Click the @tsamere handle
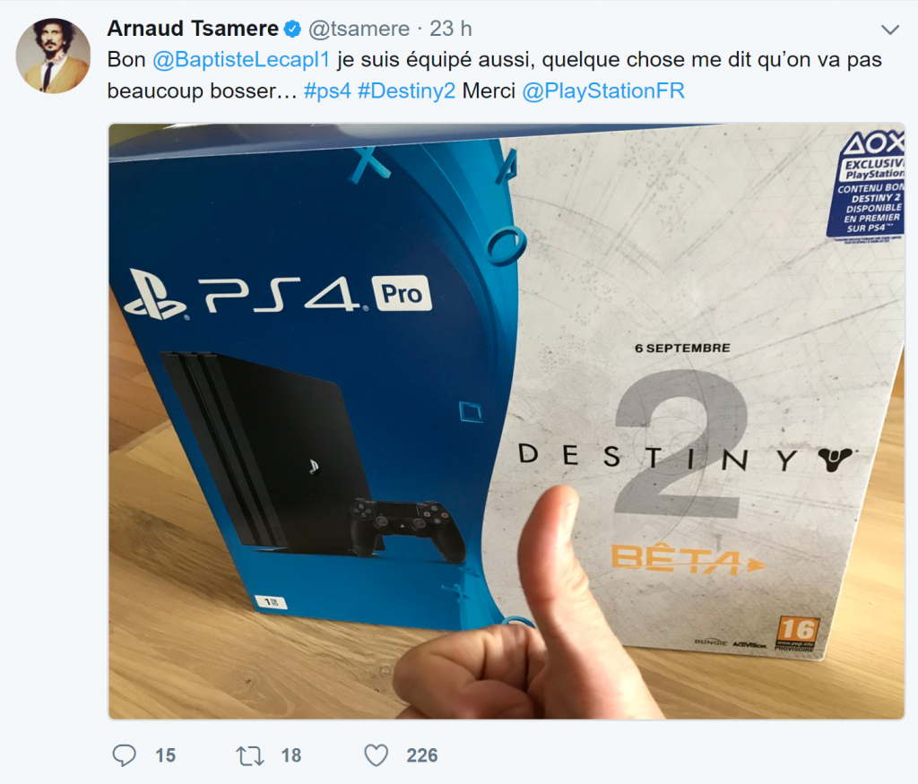Viewport: 918px width, 784px height. (x=359, y=29)
